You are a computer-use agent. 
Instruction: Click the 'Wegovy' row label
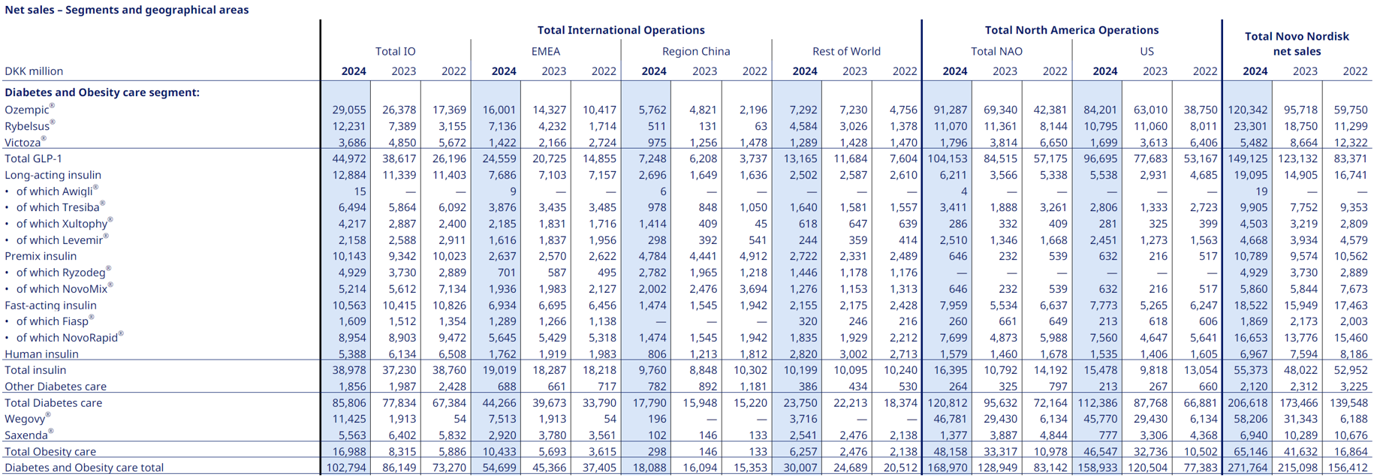tap(28, 419)
